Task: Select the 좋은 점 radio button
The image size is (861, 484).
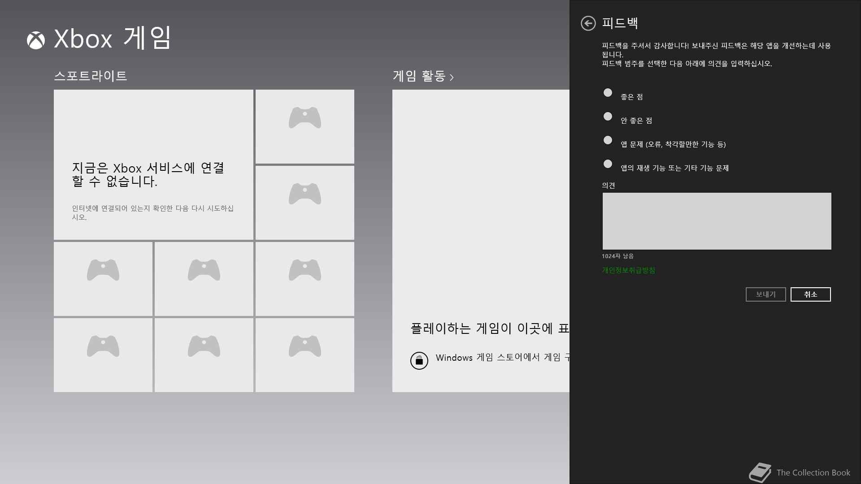Action: (x=608, y=93)
